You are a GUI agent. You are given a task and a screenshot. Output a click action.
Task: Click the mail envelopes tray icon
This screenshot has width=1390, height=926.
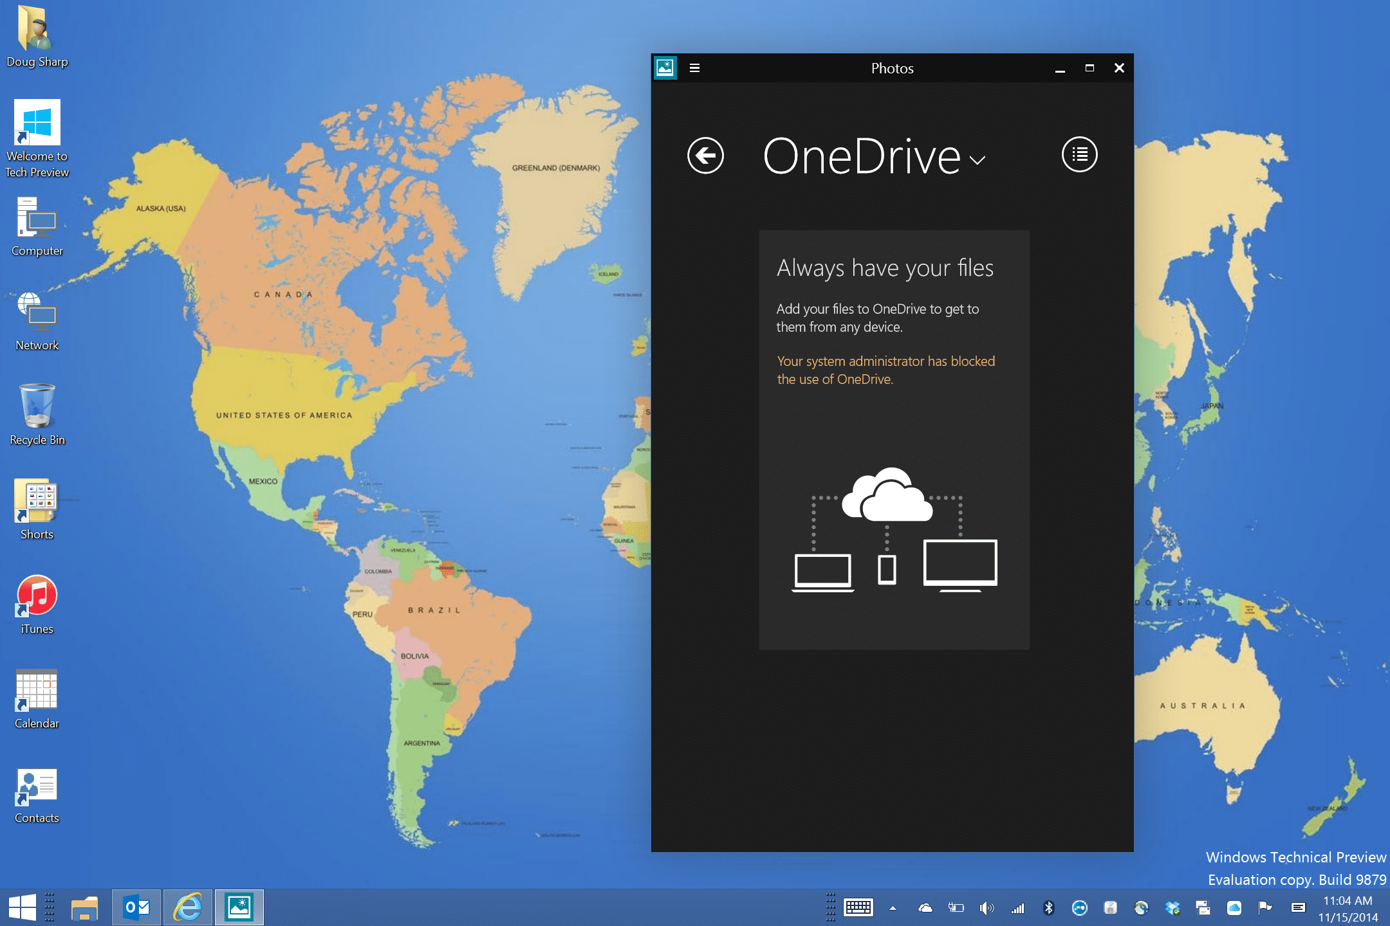(x=1203, y=908)
